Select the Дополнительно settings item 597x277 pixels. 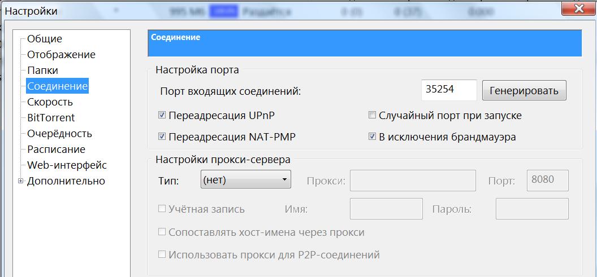pos(66,181)
